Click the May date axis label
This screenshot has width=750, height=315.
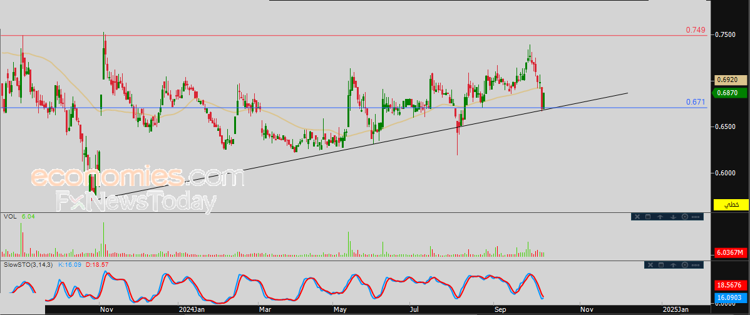pos(340,310)
